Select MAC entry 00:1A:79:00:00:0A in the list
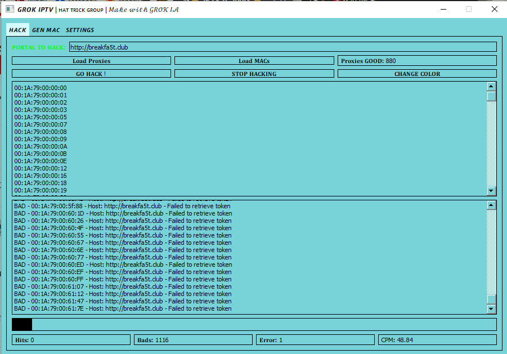507x354 pixels. pos(41,146)
